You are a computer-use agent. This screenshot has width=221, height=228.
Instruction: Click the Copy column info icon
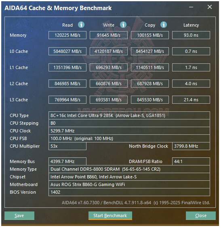[164, 25]
